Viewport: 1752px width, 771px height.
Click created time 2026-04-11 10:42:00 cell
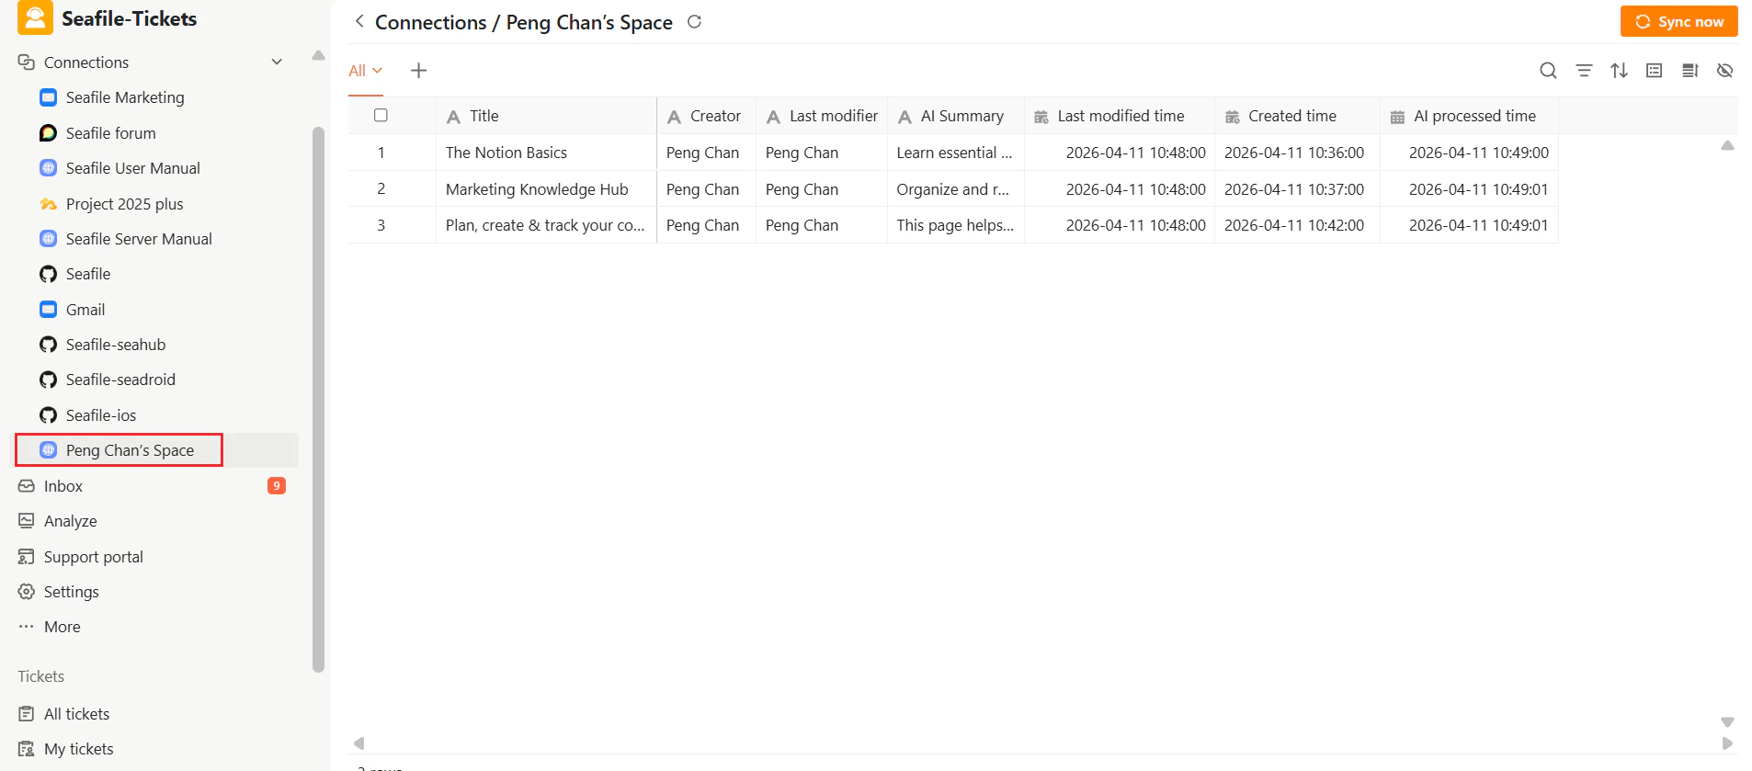[x=1297, y=225]
